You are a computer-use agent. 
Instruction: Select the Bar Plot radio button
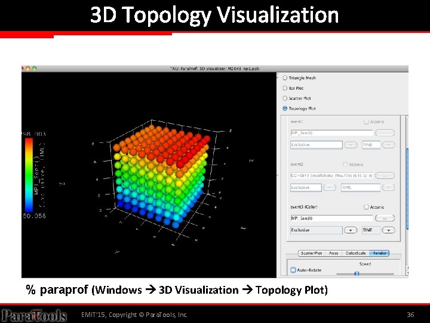pyautogui.click(x=285, y=88)
